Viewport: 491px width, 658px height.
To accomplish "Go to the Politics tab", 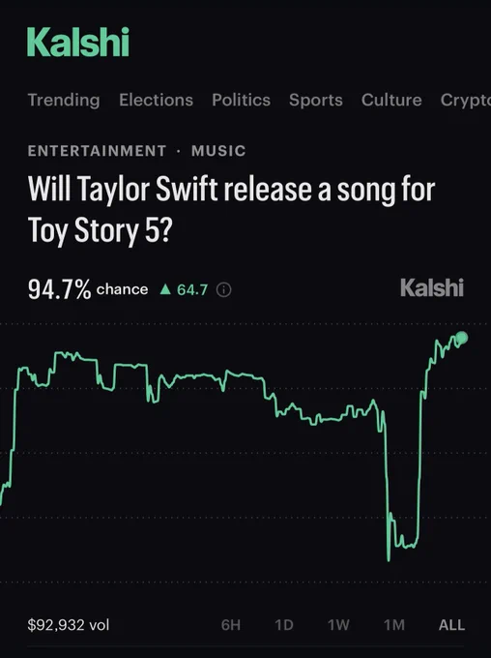I will pyautogui.click(x=241, y=100).
